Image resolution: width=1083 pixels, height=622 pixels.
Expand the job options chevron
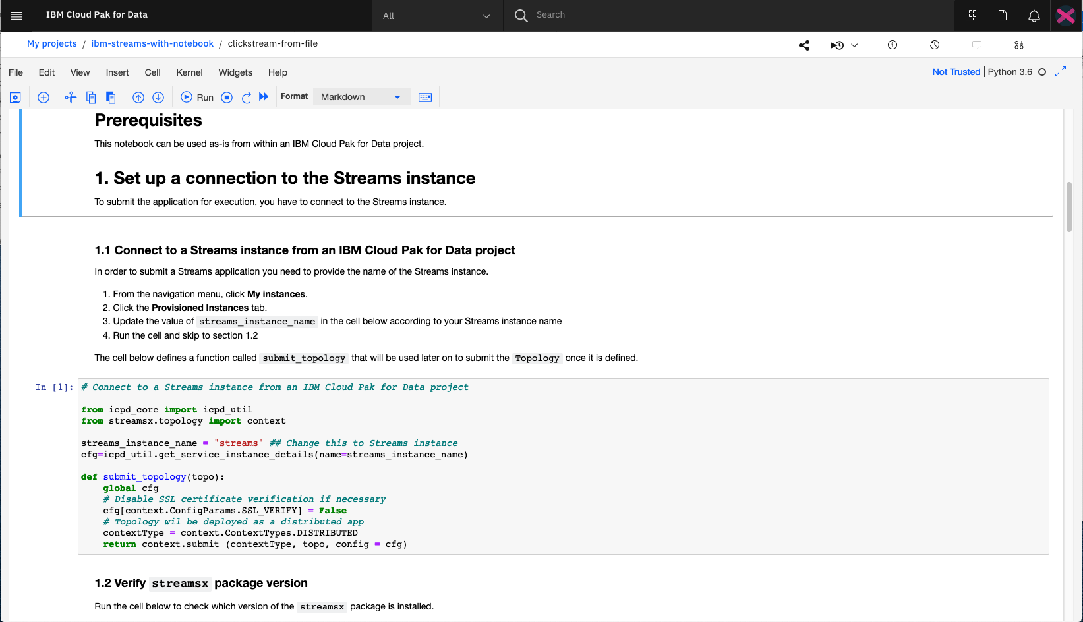(x=854, y=45)
